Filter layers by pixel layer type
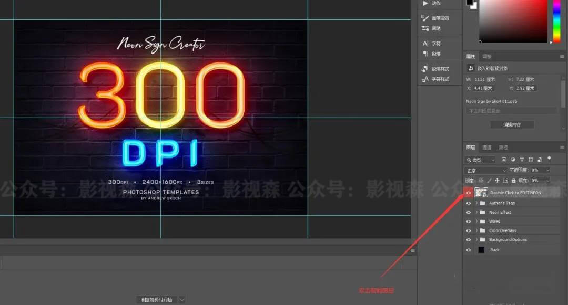 [504, 160]
